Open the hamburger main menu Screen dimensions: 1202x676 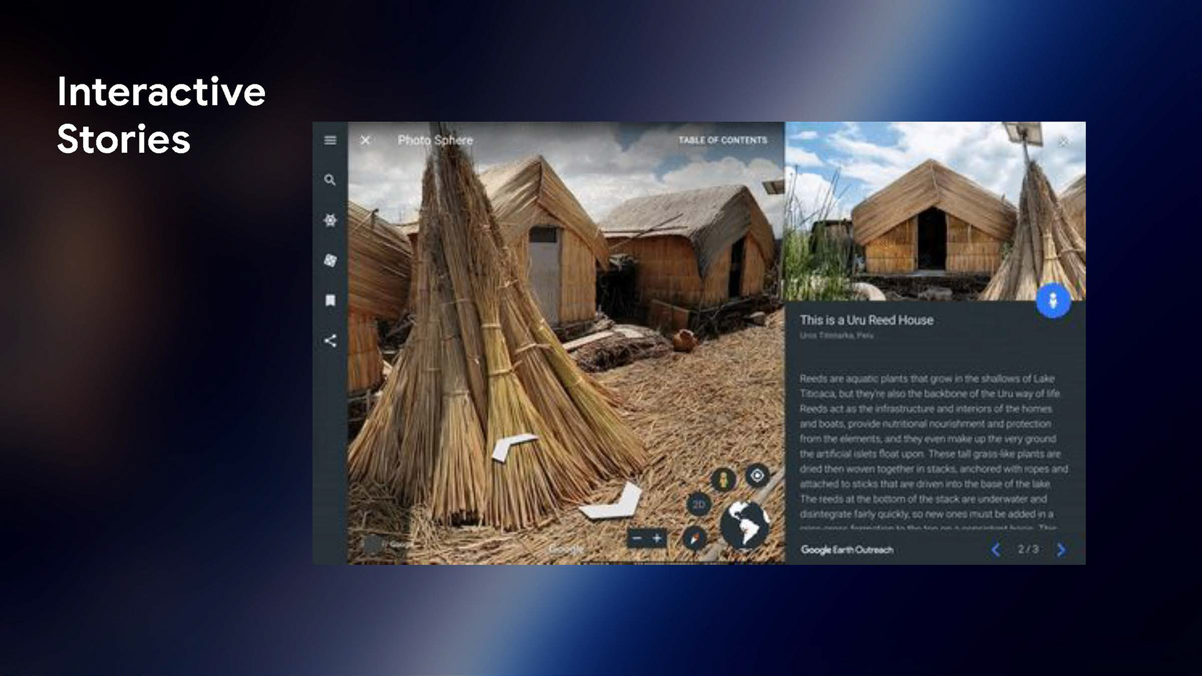[330, 140]
